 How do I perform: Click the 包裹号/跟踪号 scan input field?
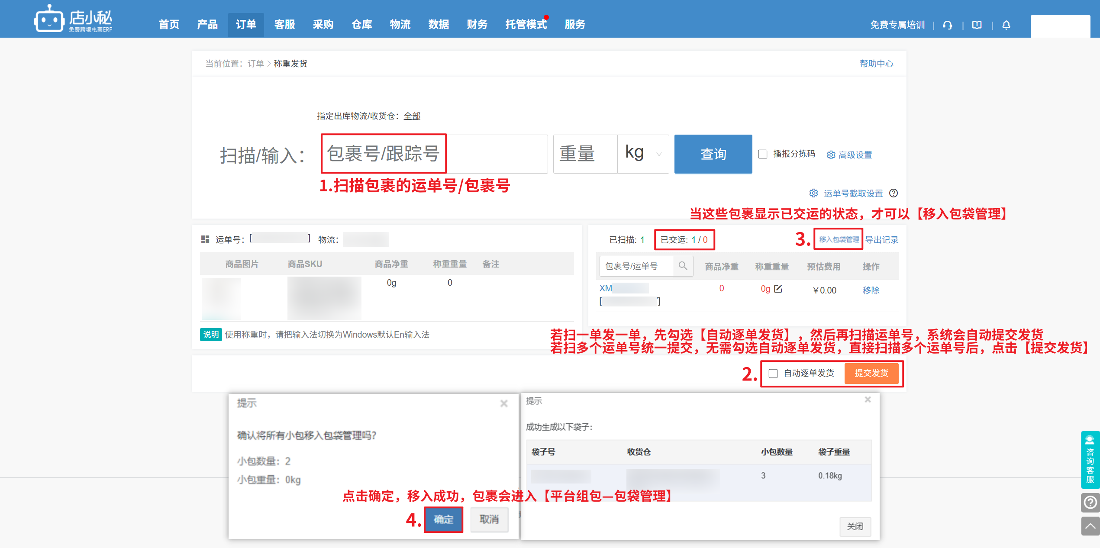[x=434, y=154]
